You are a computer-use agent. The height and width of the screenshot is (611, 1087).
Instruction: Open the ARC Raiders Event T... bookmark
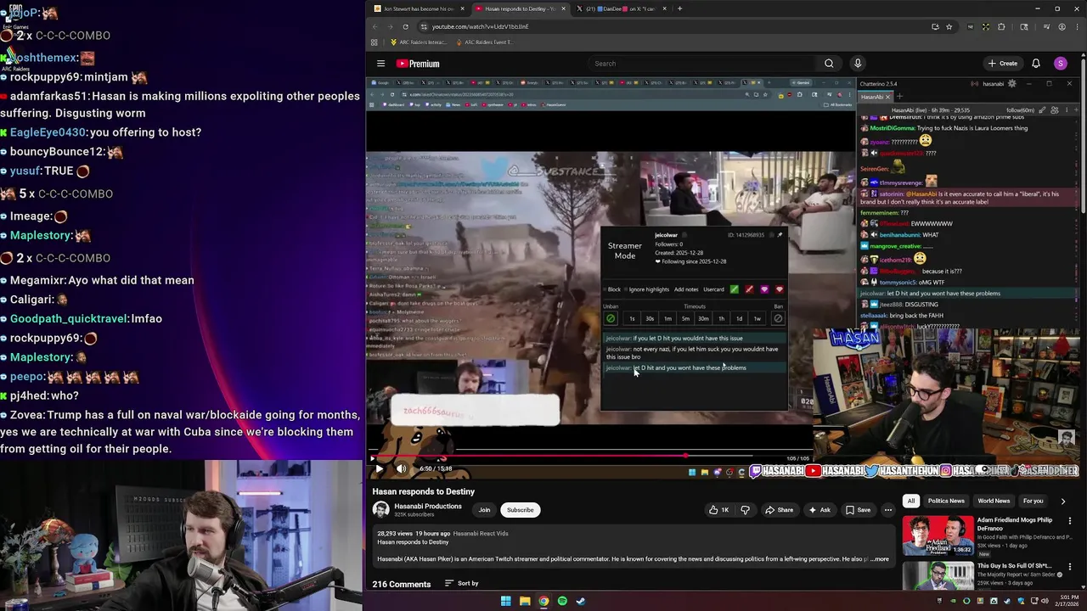pyautogui.click(x=486, y=42)
